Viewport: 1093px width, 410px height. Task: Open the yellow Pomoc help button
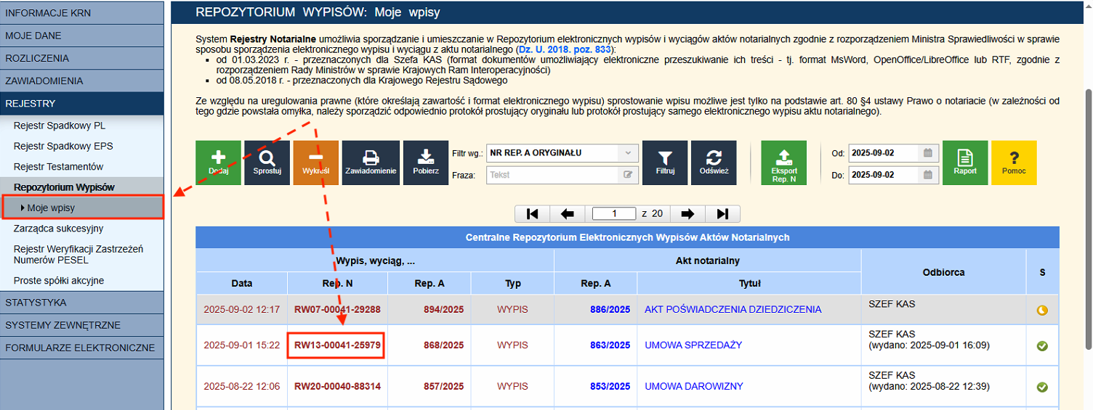coord(1014,163)
